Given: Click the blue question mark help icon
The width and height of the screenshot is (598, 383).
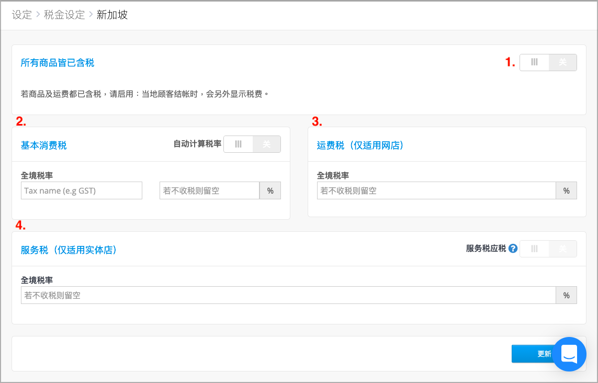Looking at the screenshot, I should pos(513,249).
